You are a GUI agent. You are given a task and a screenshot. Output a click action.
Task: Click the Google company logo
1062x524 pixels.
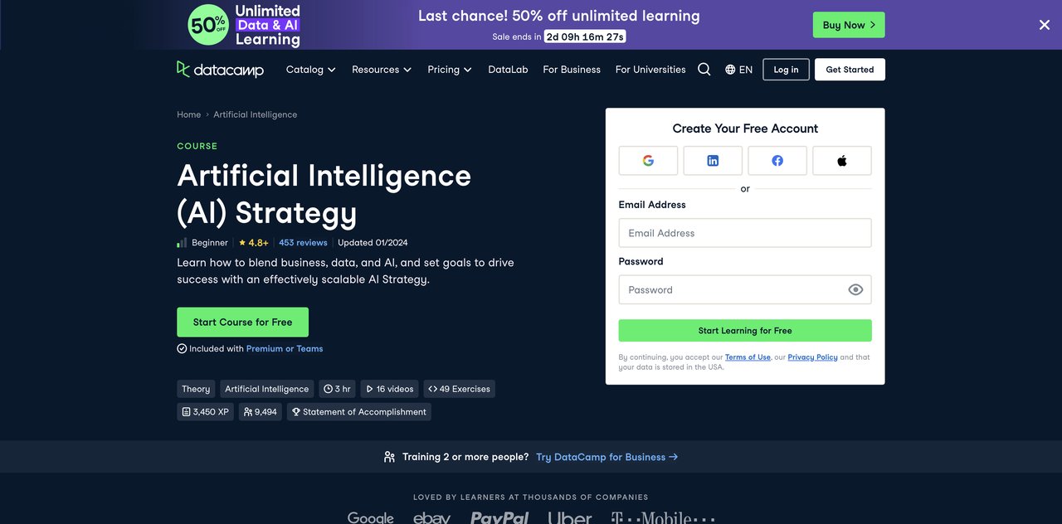pos(370,517)
